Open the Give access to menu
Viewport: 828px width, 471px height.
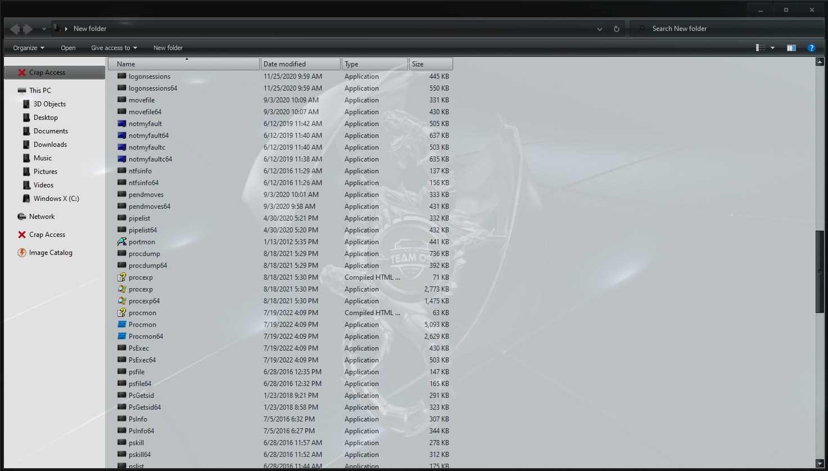(114, 48)
